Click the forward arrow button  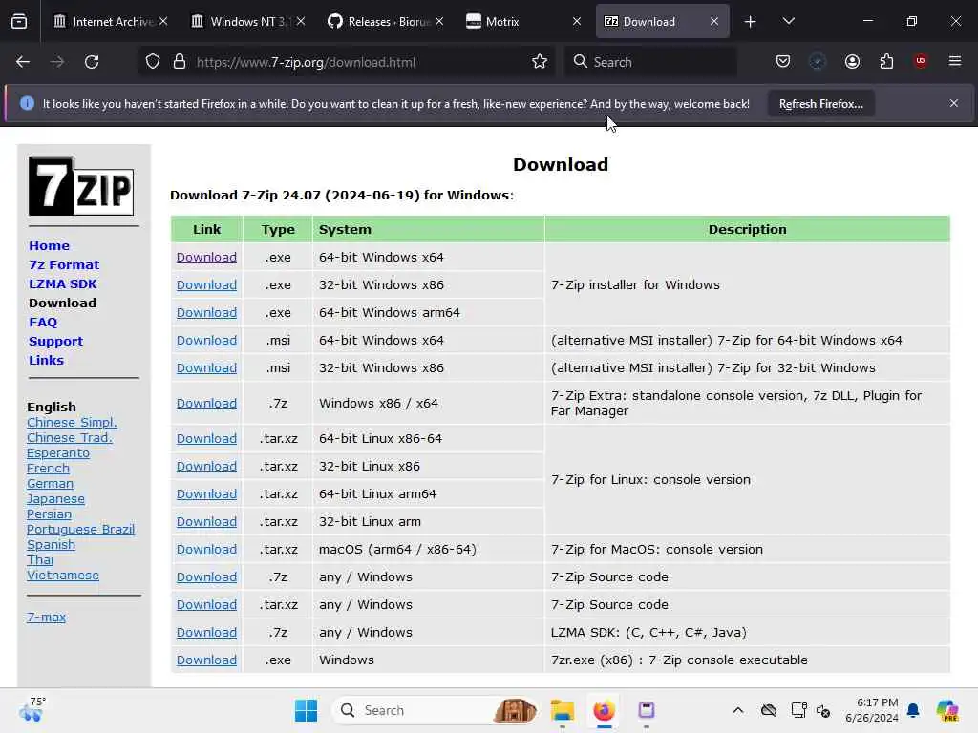coord(56,62)
